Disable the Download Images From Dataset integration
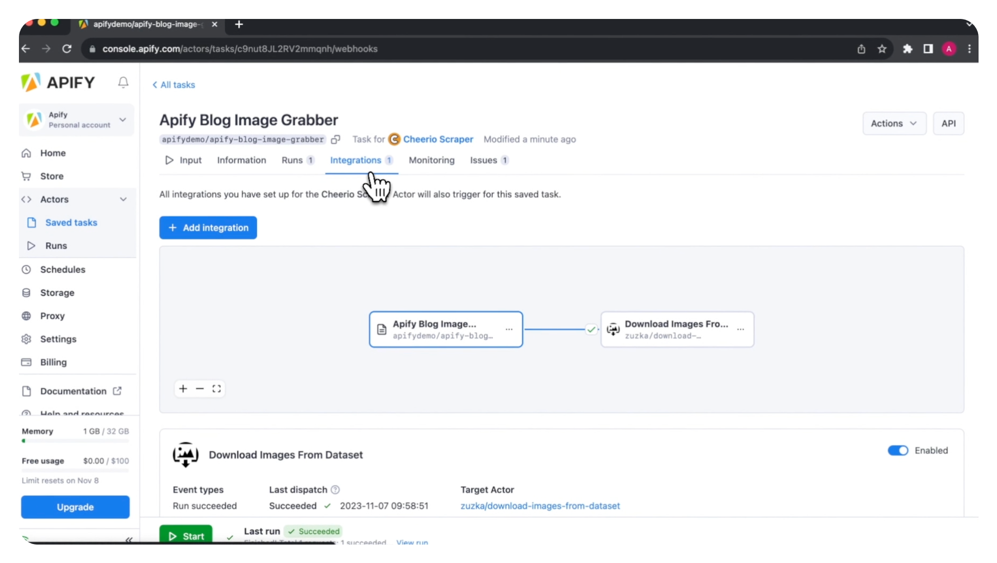 897,450
